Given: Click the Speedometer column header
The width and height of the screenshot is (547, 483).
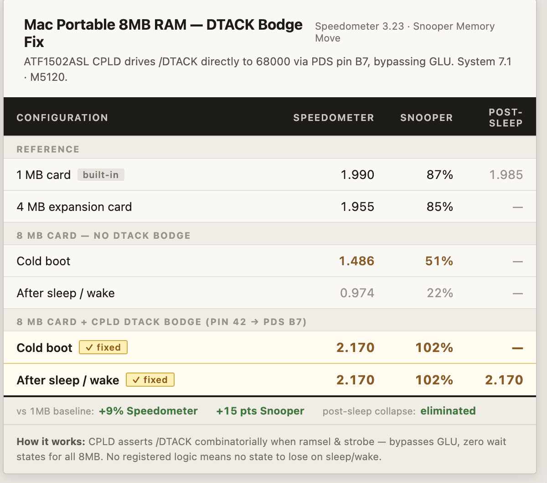Looking at the screenshot, I should [x=334, y=118].
